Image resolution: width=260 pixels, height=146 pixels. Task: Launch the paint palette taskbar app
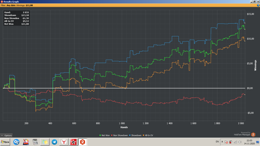point(26,142)
